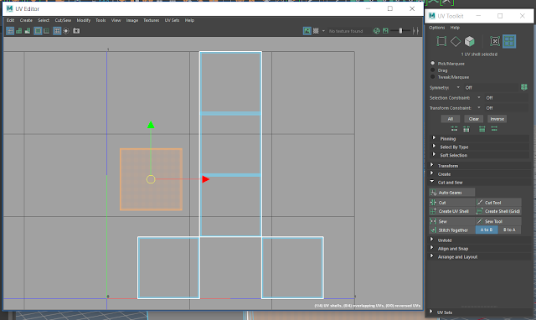
Task: Click the image dimming slider handle
Action: tap(400, 31)
